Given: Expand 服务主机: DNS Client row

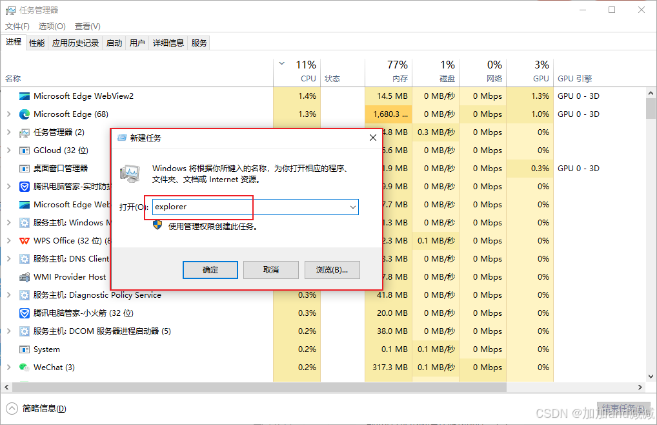Looking at the screenshot, I should [x=9, y=258].
